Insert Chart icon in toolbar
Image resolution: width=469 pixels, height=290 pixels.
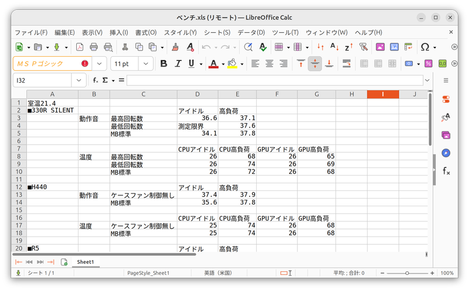coord(394,47)
